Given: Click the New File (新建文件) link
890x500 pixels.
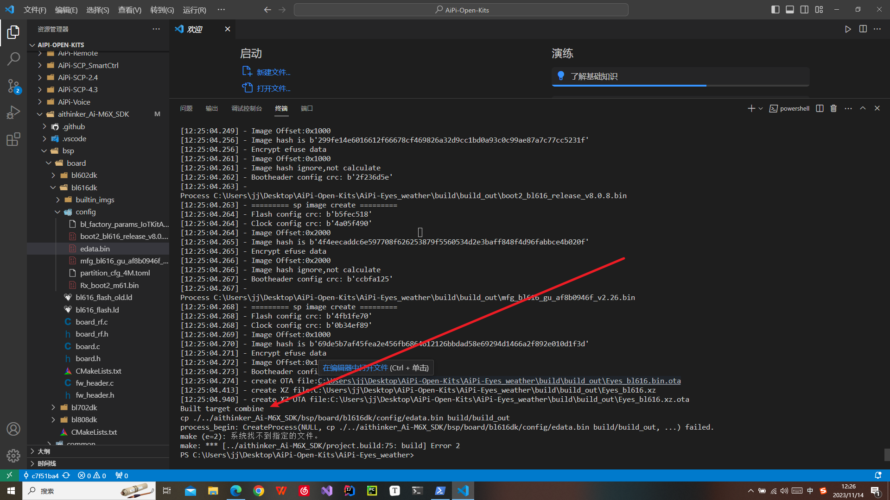Looking at the screenshot, I should [x=273, y=72].
